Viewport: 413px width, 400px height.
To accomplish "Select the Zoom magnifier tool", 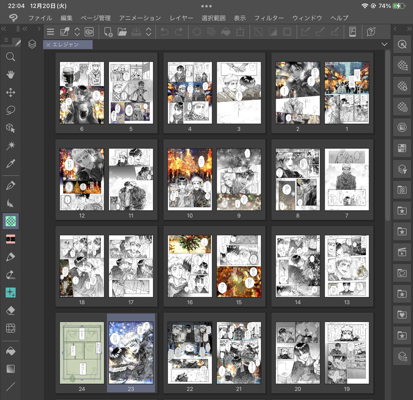I will coord(10,56).
